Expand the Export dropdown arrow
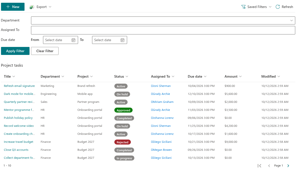This screenshot has width=299, height=171. pyautogui.click(x=50, y=7)
